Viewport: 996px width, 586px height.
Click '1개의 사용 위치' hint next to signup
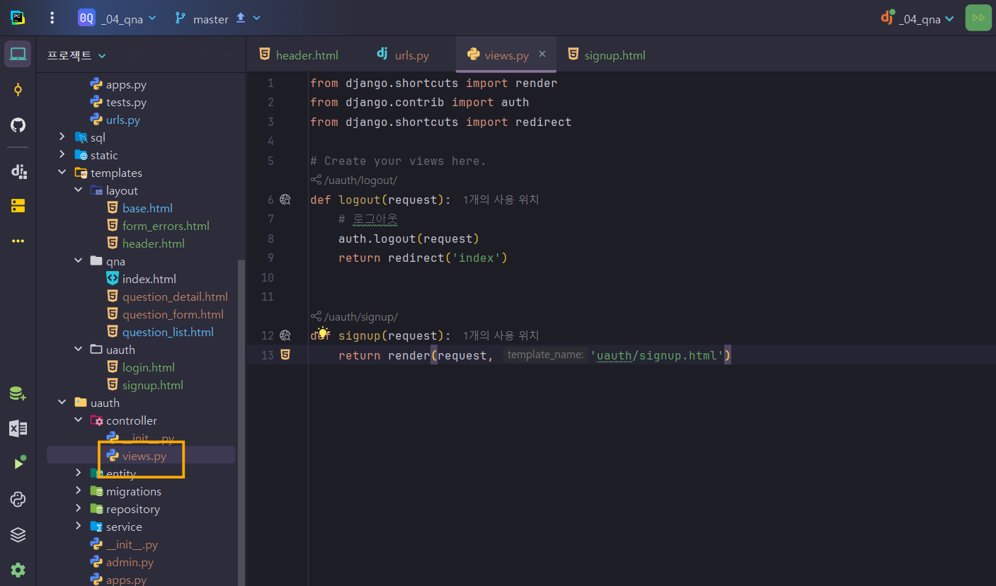pyautogui.click(x=501, y=335)
